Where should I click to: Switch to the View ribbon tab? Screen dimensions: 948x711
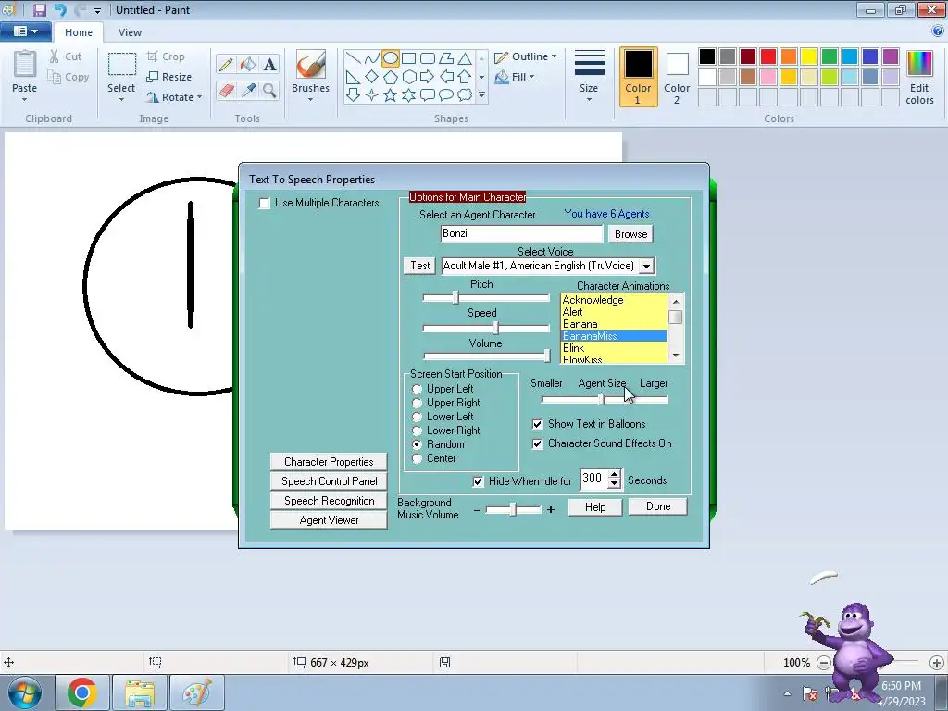click(x=130, y=32)
